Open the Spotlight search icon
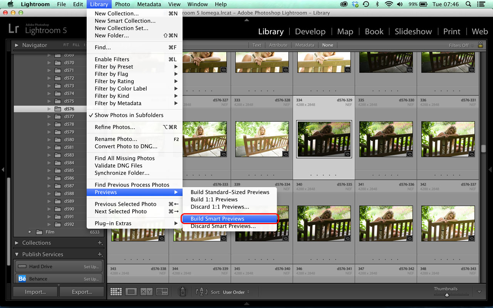 [x=468, y=4]
